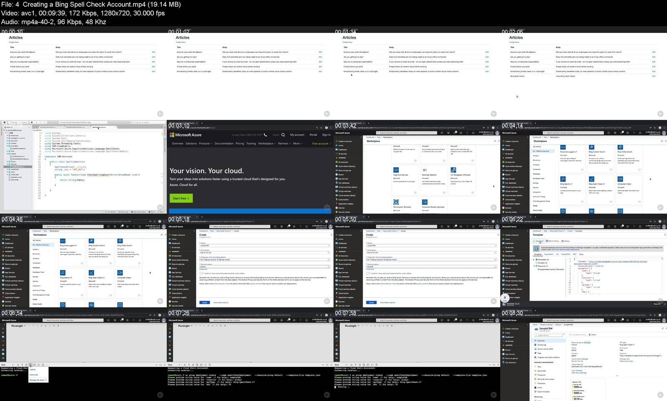Click Computer Vision icon in 00:04:14 frame

coord(620,179)
